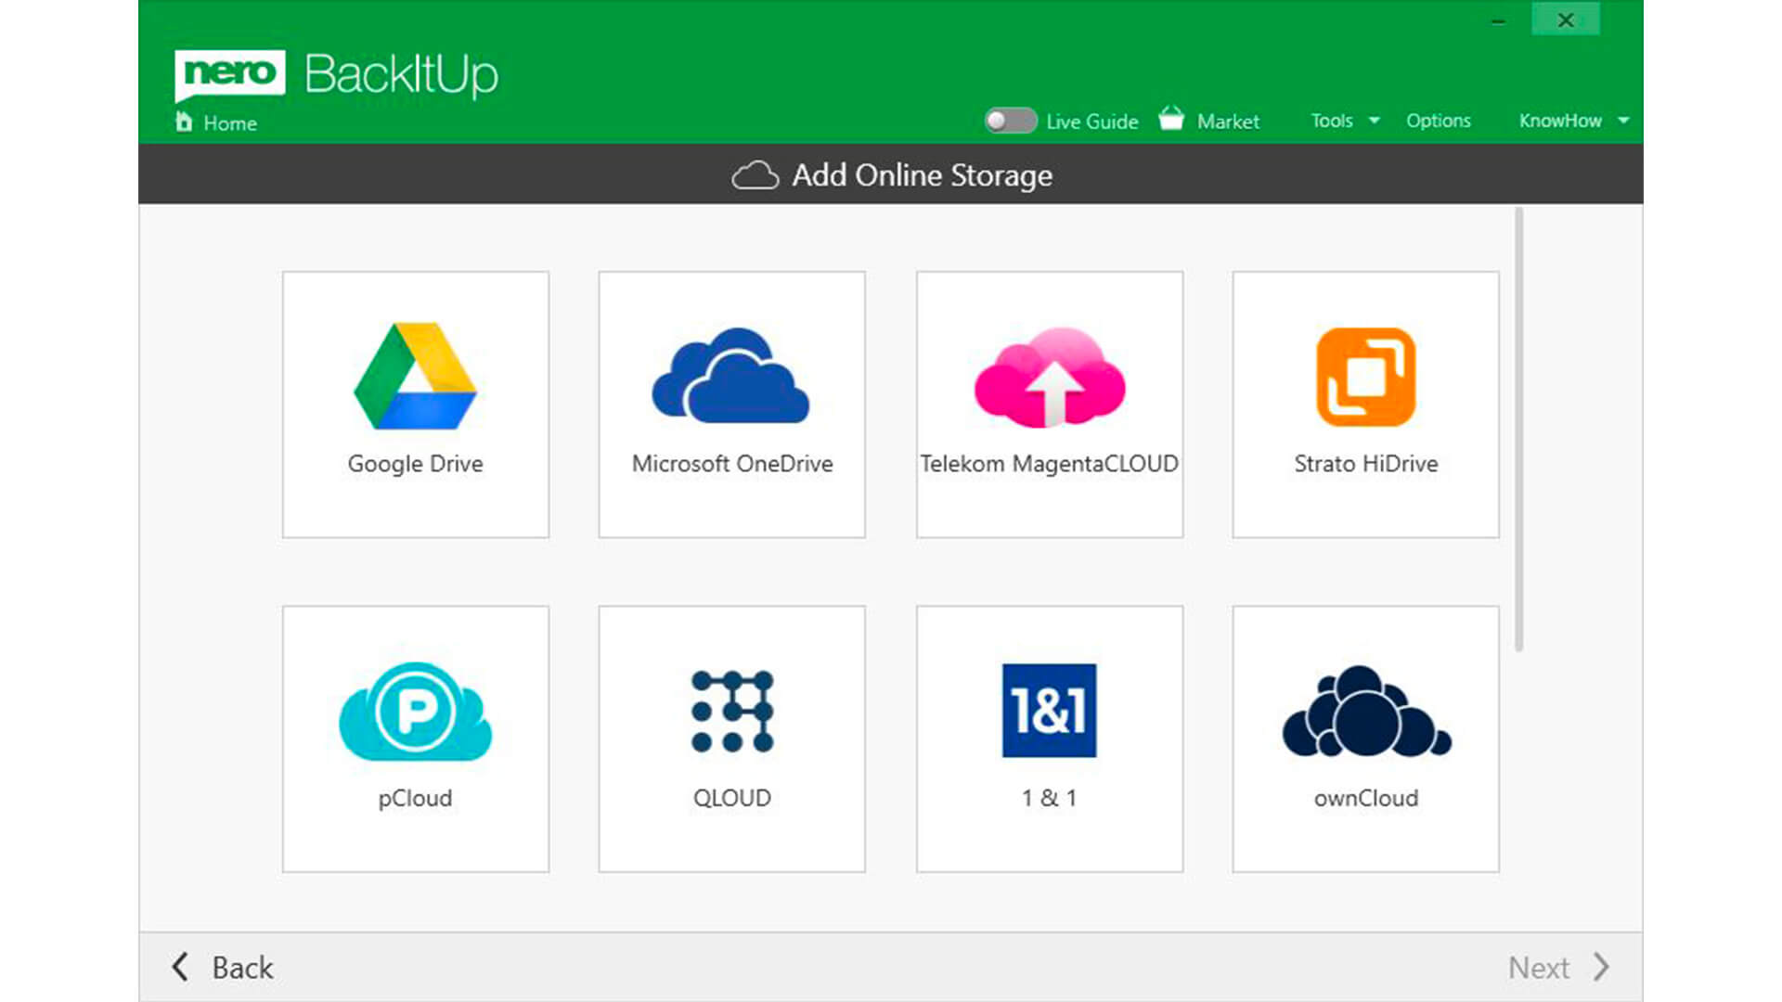Image resolution: width=1782 pixels, height=1002 pixels.
Task: Open the Market menu item
Action: tap(1227, 122)
